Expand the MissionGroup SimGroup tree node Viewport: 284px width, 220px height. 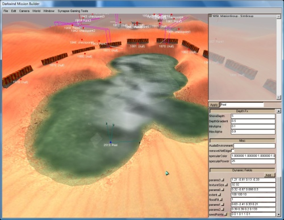210,16
